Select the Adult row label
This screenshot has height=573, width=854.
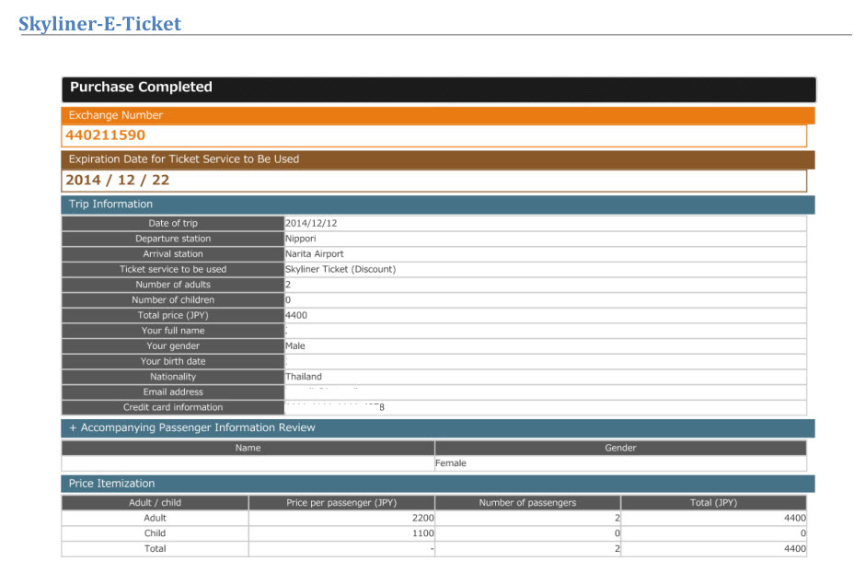click(155, 518)
